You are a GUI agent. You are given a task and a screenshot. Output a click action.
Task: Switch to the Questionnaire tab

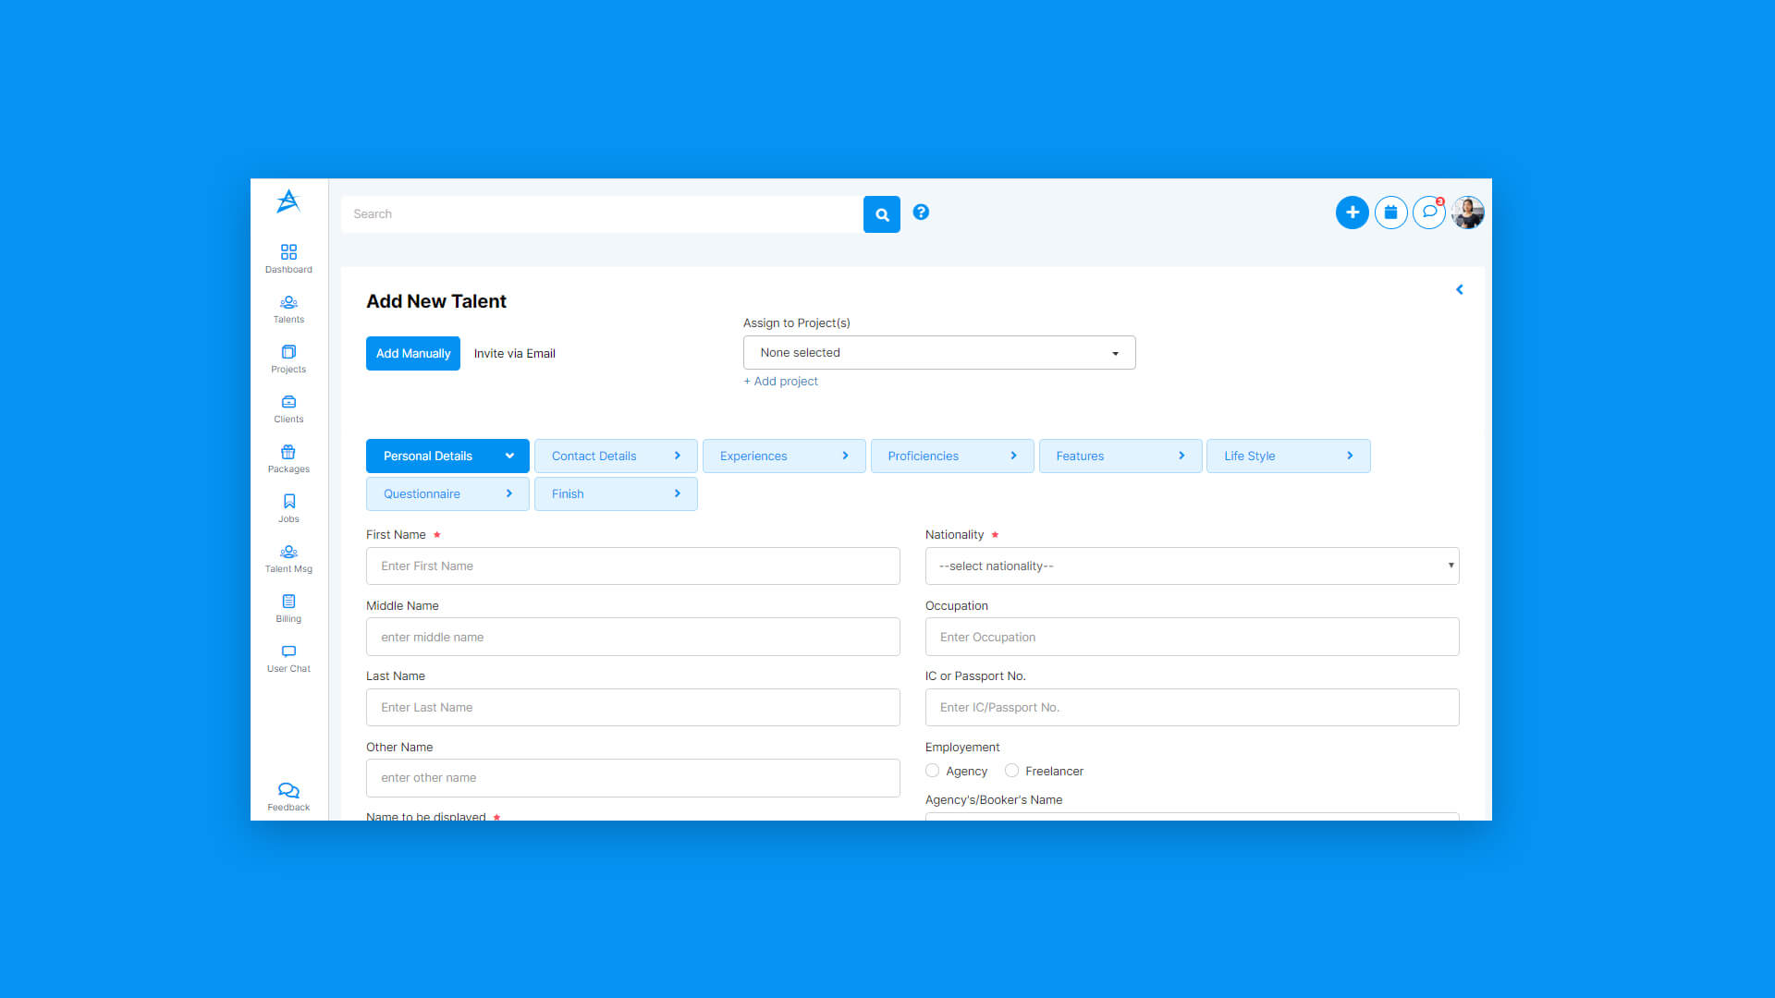[447, 494]
